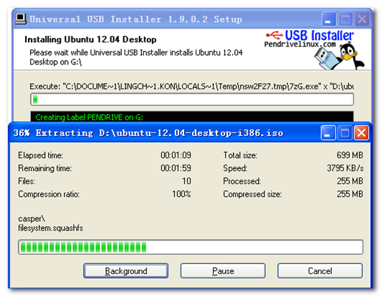Click the Universal USB Installer title bar text
Image resolution: width=382 pixels, height=297 pixels.
pyautogui.click(x=135, y=19)
